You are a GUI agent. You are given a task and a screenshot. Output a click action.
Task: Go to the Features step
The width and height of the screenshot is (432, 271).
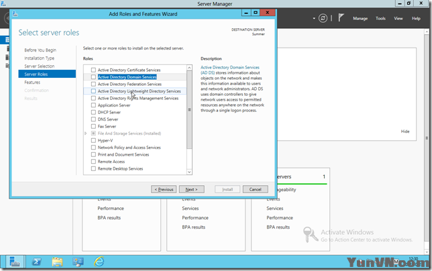click(x=32, y=83)
